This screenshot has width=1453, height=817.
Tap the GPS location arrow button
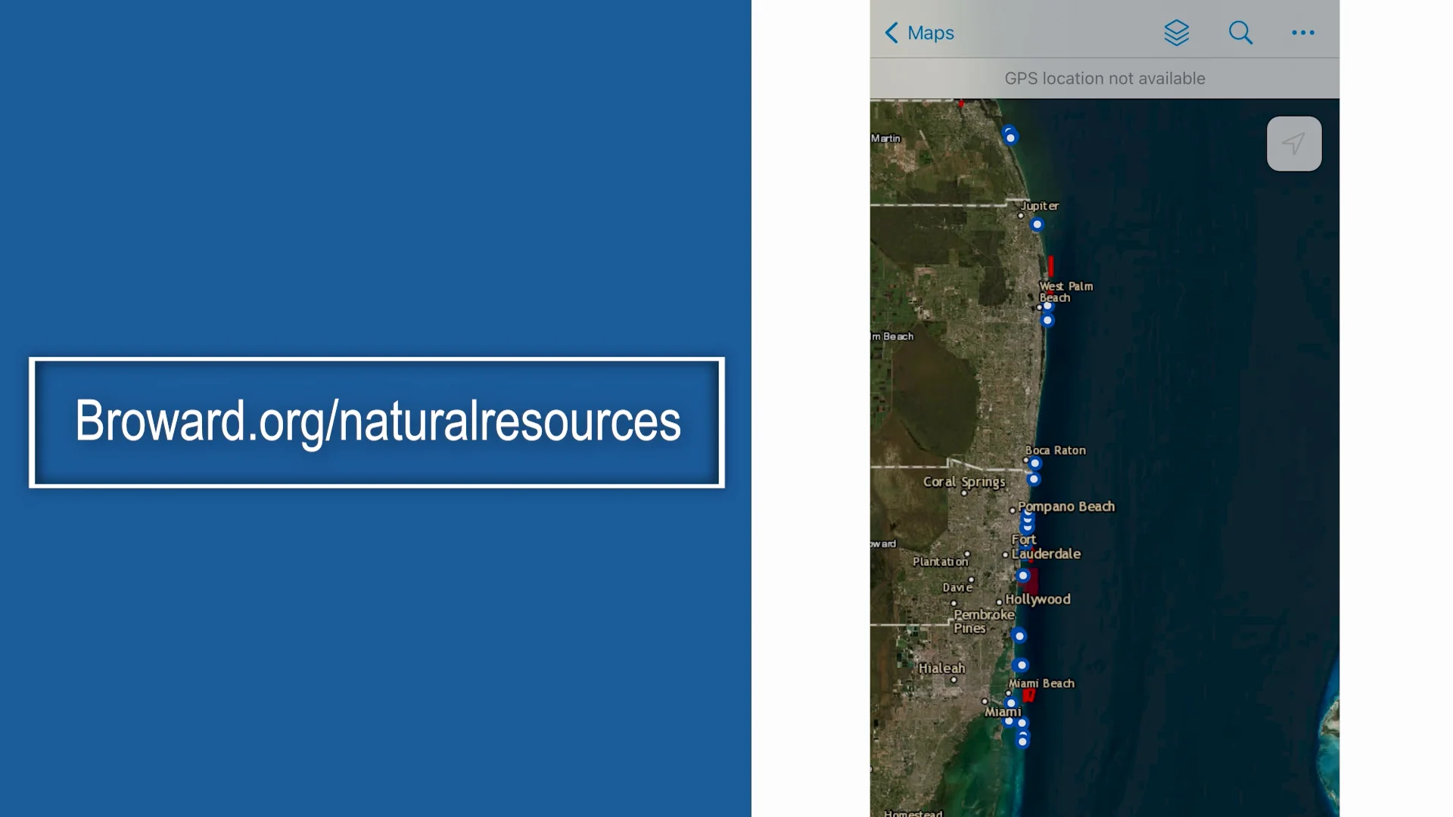[x=1293, y=144]
